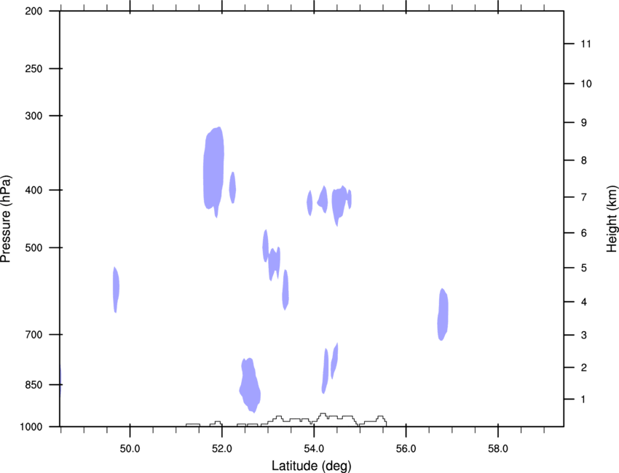The width and height of the screenshot is (619, 473).
Task: Click the 11 km height tick label
Action: [586, 44]
